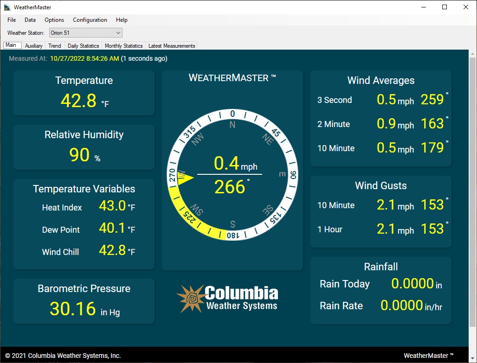Click the Temperature Variables heading
The image size is (477, 363).
click(x=84, y=189)
